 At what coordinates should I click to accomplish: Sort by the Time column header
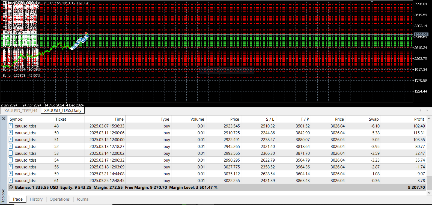point(105,119)
